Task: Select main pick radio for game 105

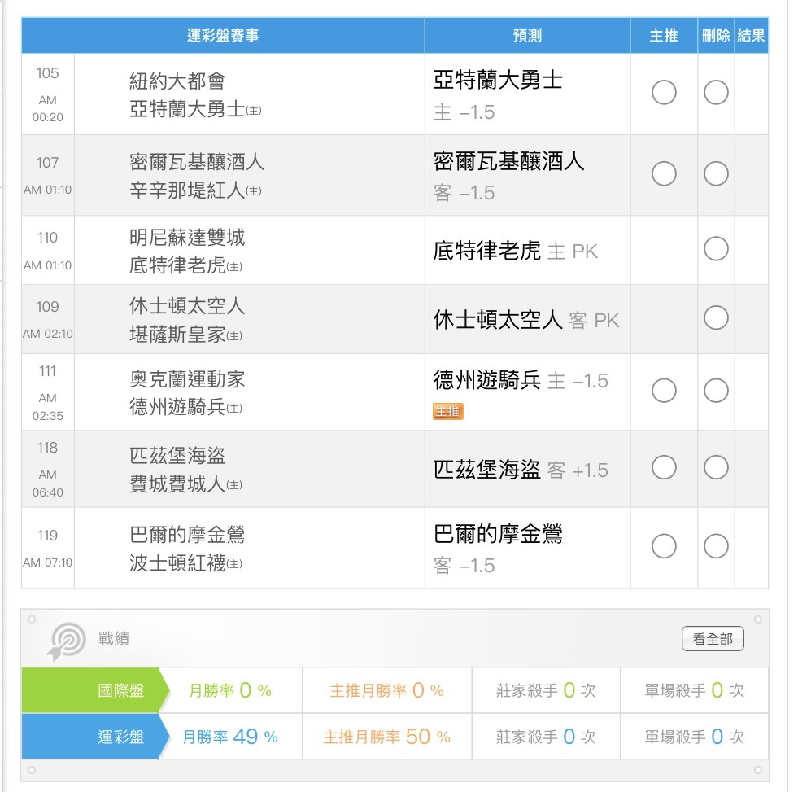Action: [x=664, y=93]
